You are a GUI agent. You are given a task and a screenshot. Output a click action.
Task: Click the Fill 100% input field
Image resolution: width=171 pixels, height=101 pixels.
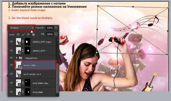50,34
